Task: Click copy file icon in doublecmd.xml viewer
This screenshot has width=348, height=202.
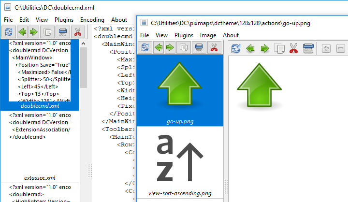Action: click(47, 32)
